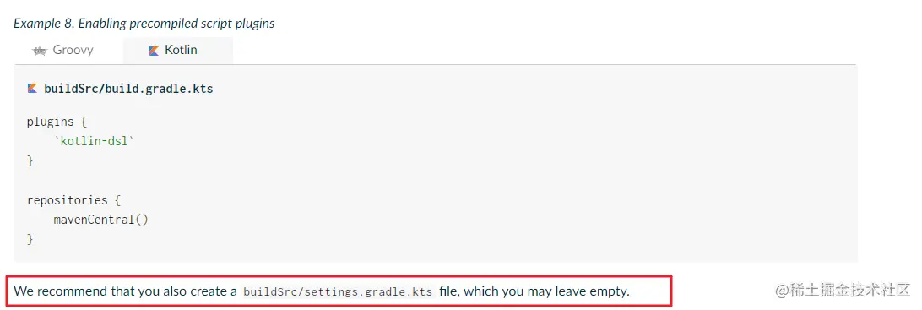The height and width of the screenshot is (310, 922).
Task: Click the 稀土掘金技术社区 watermark
Action: click(x=843, y=291)
